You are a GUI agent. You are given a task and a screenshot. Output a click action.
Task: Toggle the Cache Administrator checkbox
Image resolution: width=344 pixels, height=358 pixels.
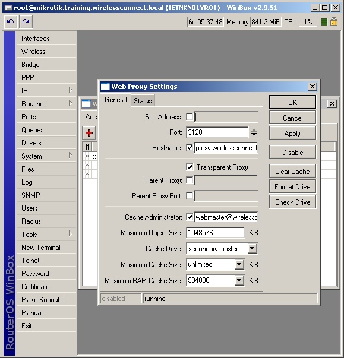(x=190, y=217)
